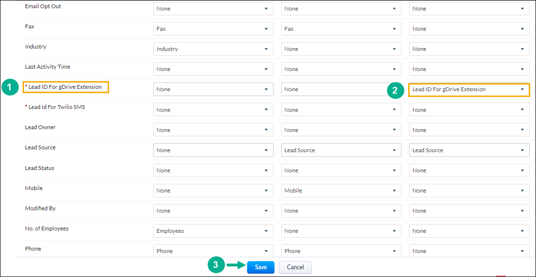The image size is (536, 277).
Task: Open middle Phone dropdown in the Phone row
Action: click(x=341, y=251)
